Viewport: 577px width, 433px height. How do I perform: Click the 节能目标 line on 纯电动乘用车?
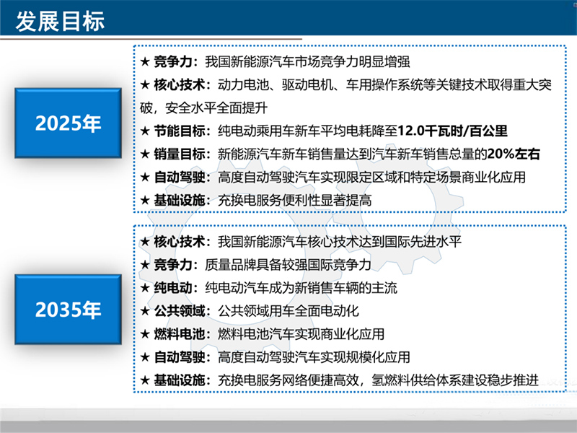(x=324, y=131)
